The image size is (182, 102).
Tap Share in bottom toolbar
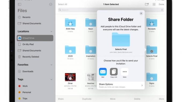[61, 99]
